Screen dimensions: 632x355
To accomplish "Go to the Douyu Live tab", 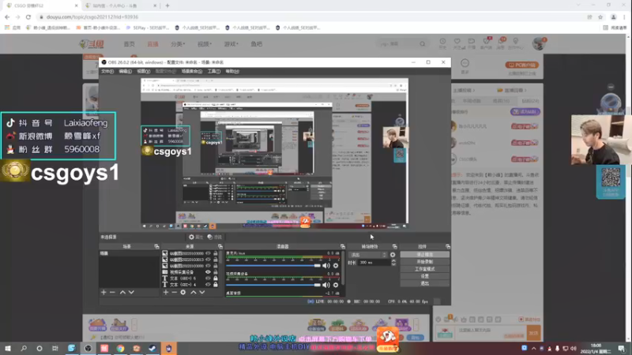I will pyautogui.click(x=152, y=44).
